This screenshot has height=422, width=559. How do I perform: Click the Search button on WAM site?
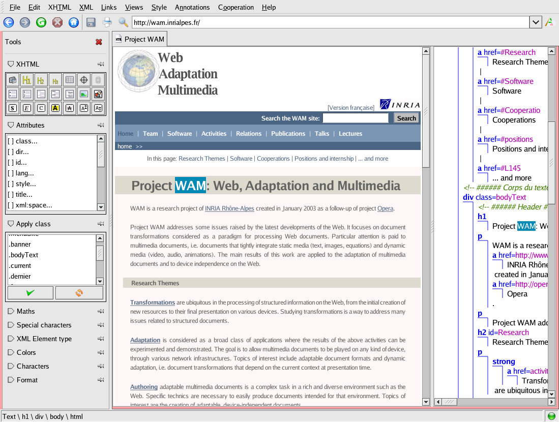click(406, 118)
